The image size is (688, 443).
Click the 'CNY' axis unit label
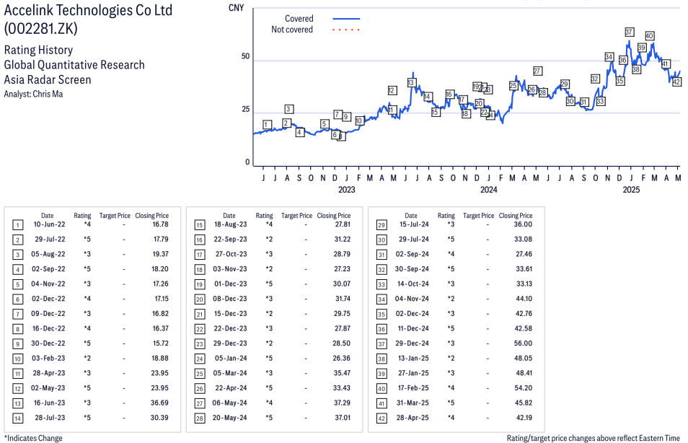(x=236, y=8)
